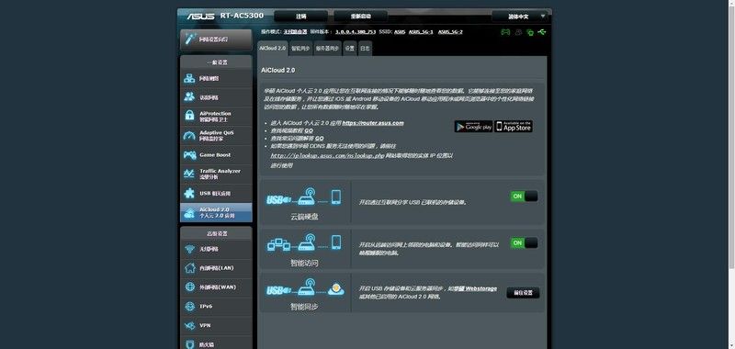The width and height of the screenshot is (735, 349).
Task: Toggle the Cloud Disk ON switch
Action: pyautogui.click(x=524, y=197)
